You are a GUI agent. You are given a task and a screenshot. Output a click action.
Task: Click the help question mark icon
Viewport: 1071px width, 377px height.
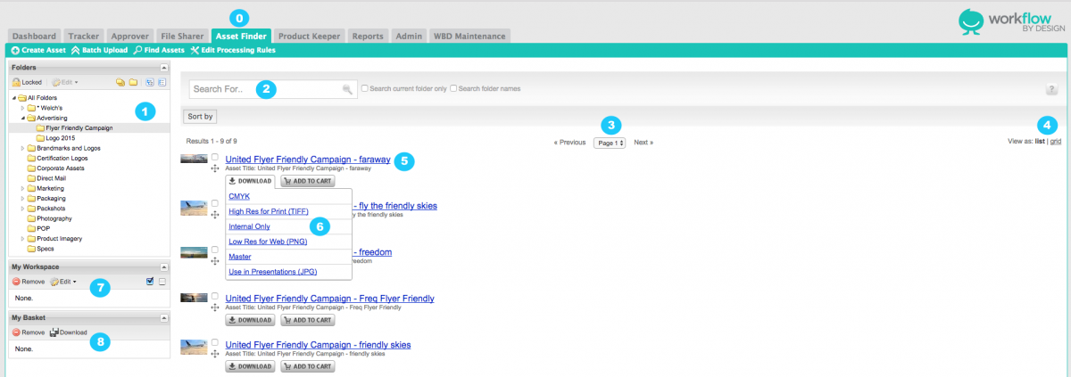1051,89
